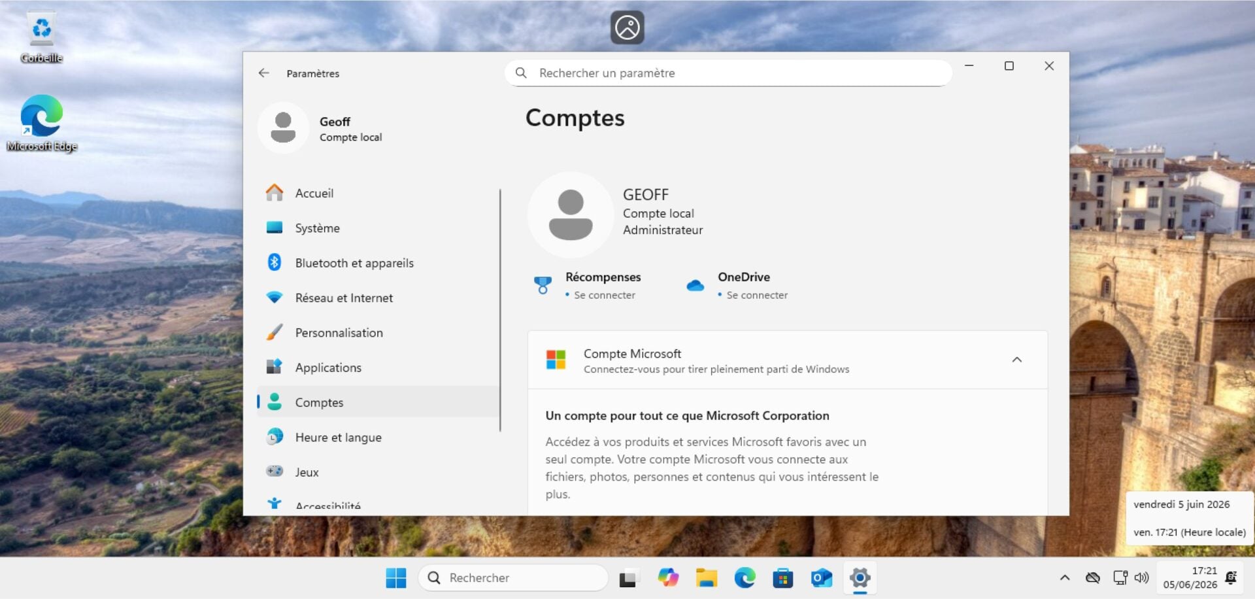Collapse the Compte Microsoft section chevron

tap(1017, 360)
